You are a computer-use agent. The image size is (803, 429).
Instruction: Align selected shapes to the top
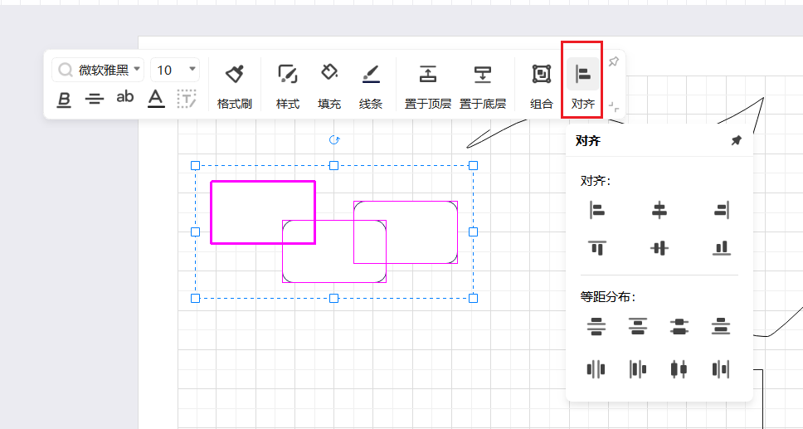pos(596,247)
